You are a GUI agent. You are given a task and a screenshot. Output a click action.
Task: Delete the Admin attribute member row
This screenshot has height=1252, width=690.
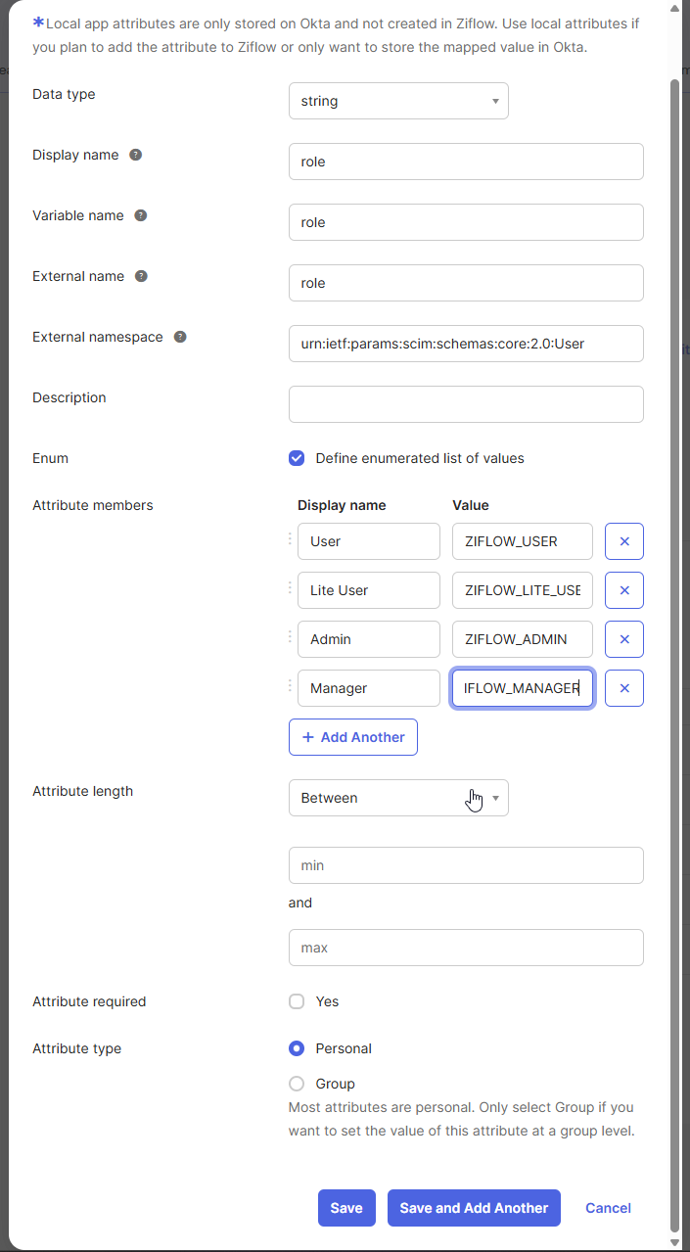[x=623, y=639]
